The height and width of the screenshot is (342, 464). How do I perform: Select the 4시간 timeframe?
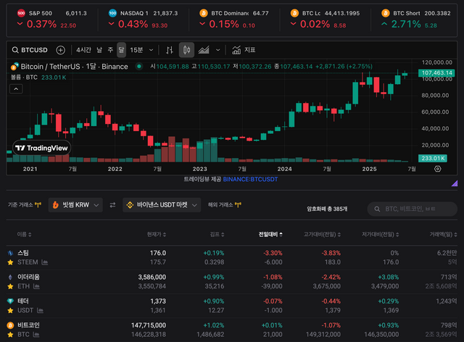83,50
